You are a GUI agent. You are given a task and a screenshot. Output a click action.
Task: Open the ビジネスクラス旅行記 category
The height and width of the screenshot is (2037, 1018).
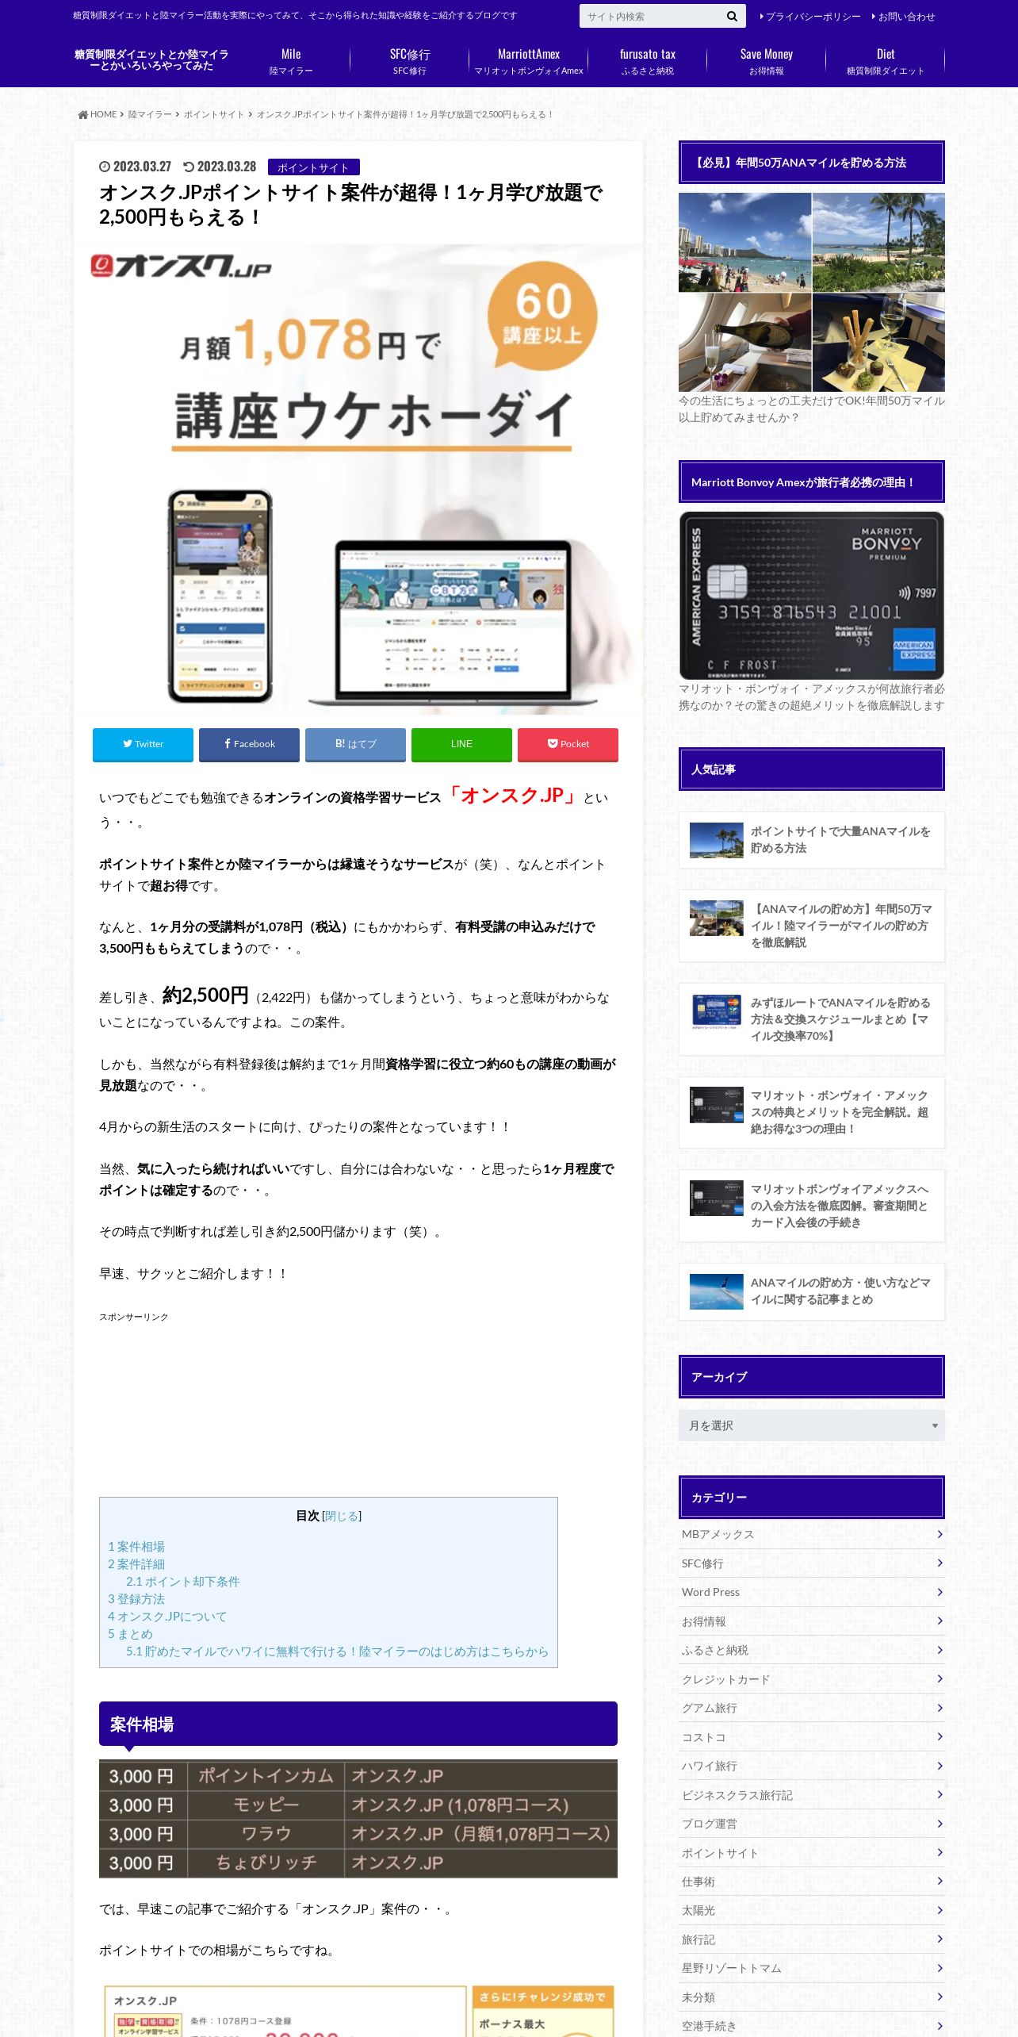coord(812,1795)
